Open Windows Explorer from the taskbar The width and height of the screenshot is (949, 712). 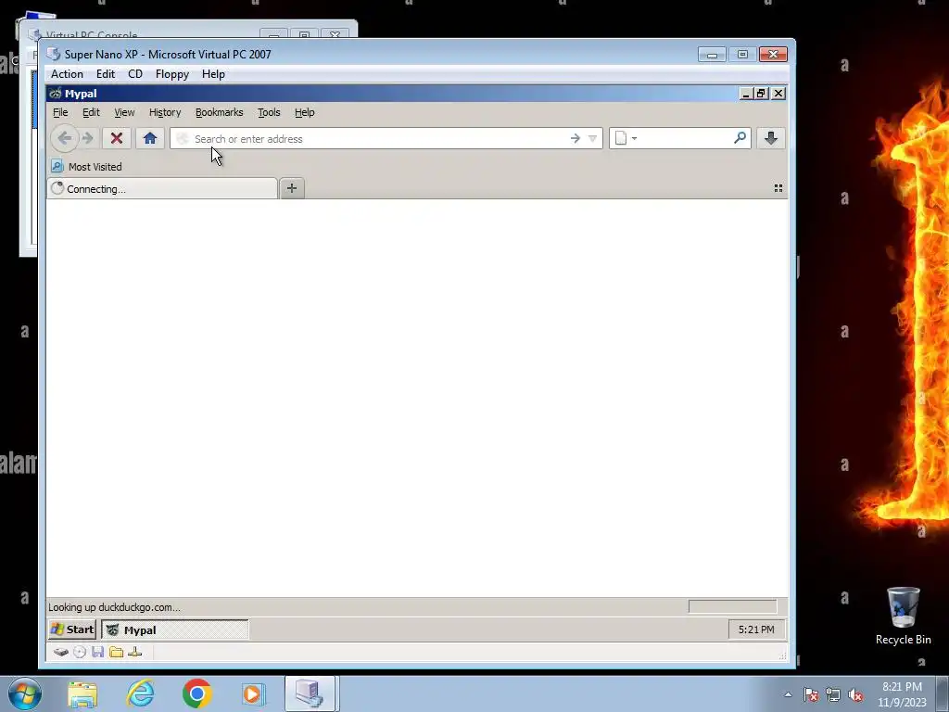coord(82,693)
